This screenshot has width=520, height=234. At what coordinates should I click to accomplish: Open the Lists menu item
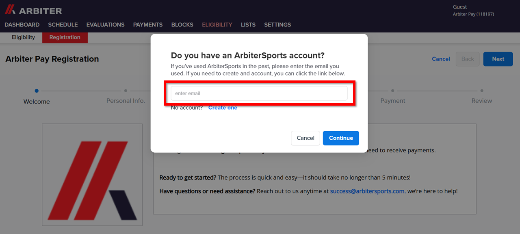pyautogui.click(x=248, y=25)
